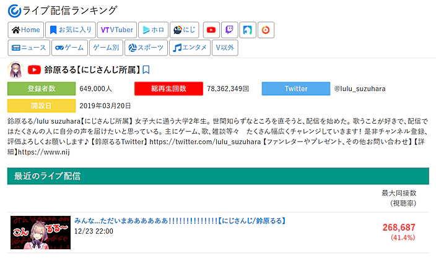Open the みんな...ただいま stream thumbnail

point(41,233)
